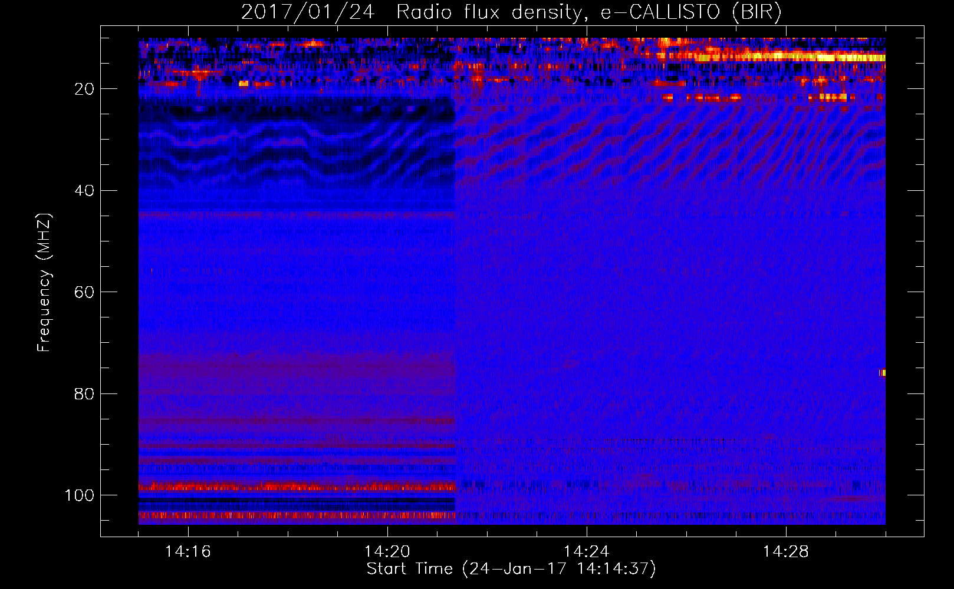Select the "14:24" time tick label

point(587,552)
